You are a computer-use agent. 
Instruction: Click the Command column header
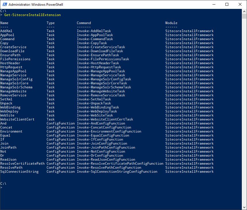click(84, 23)
